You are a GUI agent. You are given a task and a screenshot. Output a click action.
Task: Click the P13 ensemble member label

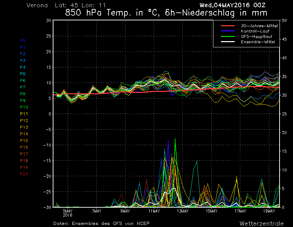pyautogui.click(x=24, y=127)
